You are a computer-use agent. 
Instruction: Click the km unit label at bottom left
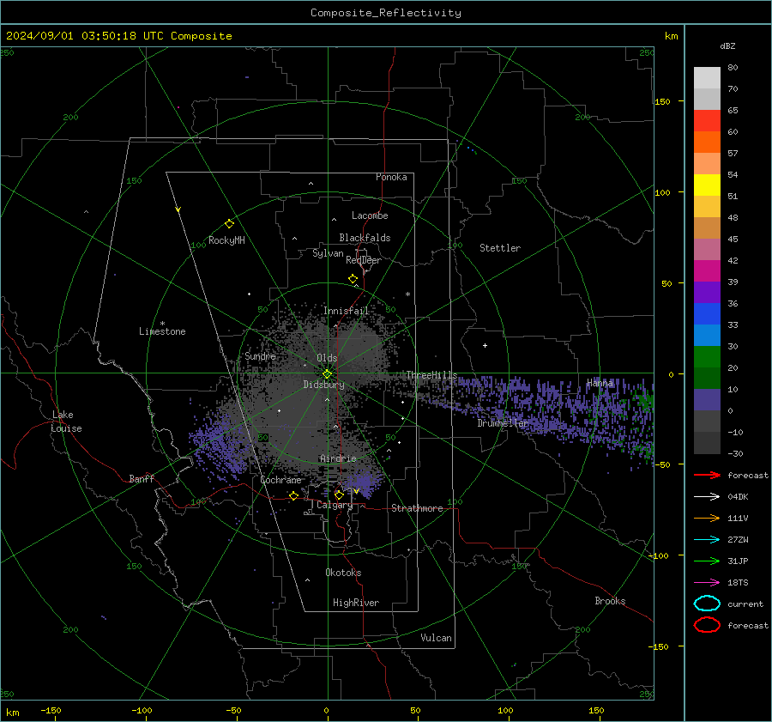tap(12, 713)
